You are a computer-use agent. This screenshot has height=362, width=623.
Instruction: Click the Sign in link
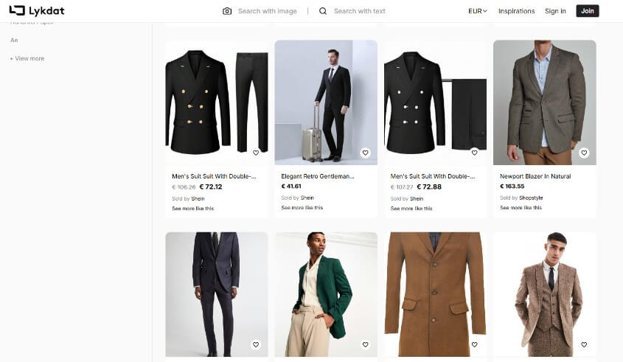click(555, 11)
